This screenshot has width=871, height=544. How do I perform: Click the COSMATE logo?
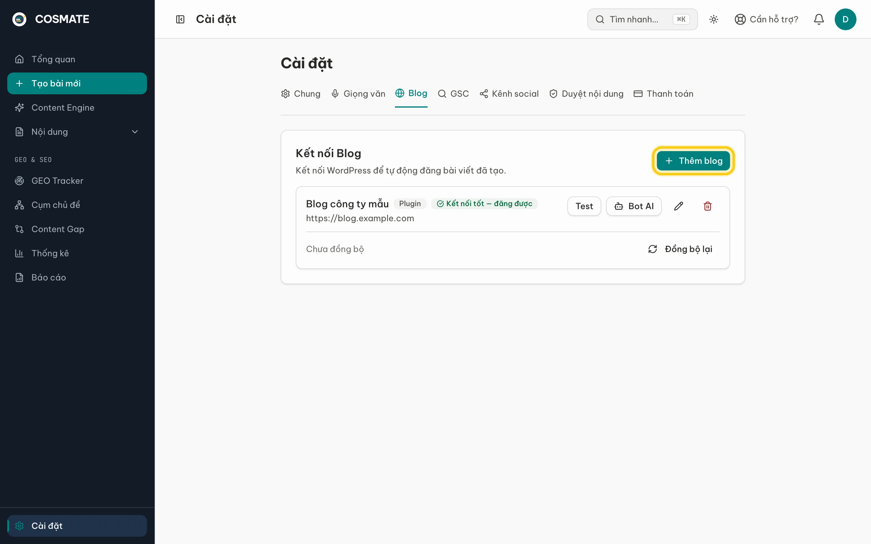click(x=51, y=19)
